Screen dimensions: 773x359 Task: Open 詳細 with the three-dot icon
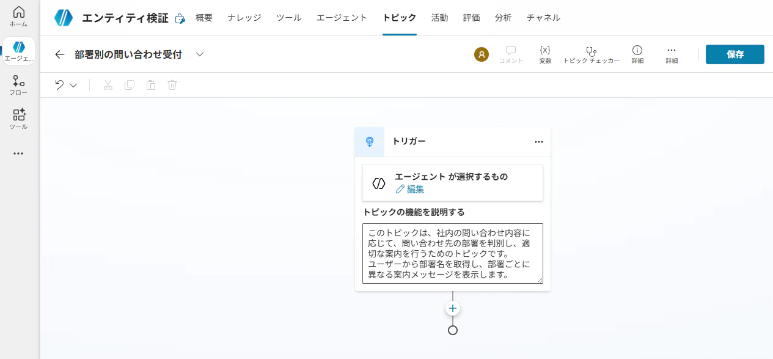672,54
